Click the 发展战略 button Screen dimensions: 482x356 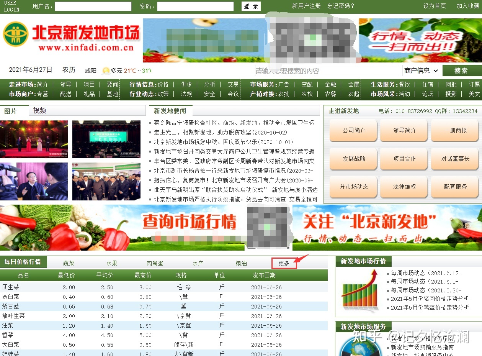(x=354, y=159)
